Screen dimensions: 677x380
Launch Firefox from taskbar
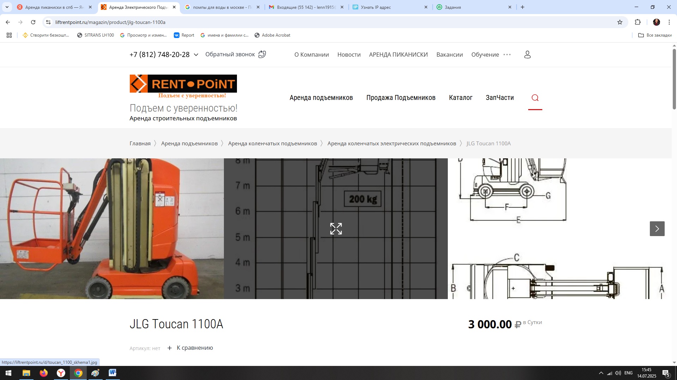(x=44, y=373)
